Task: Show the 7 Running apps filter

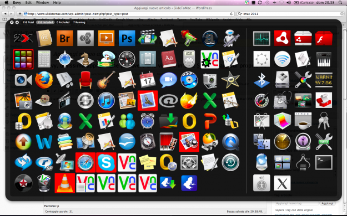Action: point(79,22)
